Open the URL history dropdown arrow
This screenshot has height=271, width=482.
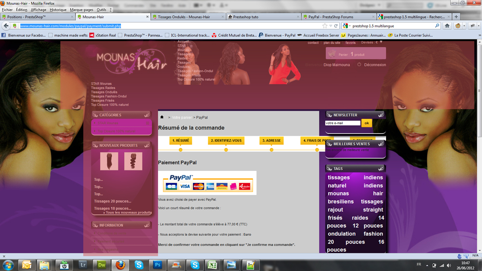tap(331, 26)
